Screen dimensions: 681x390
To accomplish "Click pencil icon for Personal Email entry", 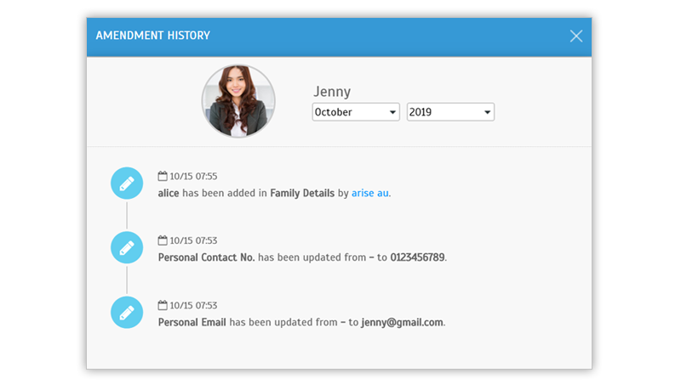I will [x=127, y=313].
